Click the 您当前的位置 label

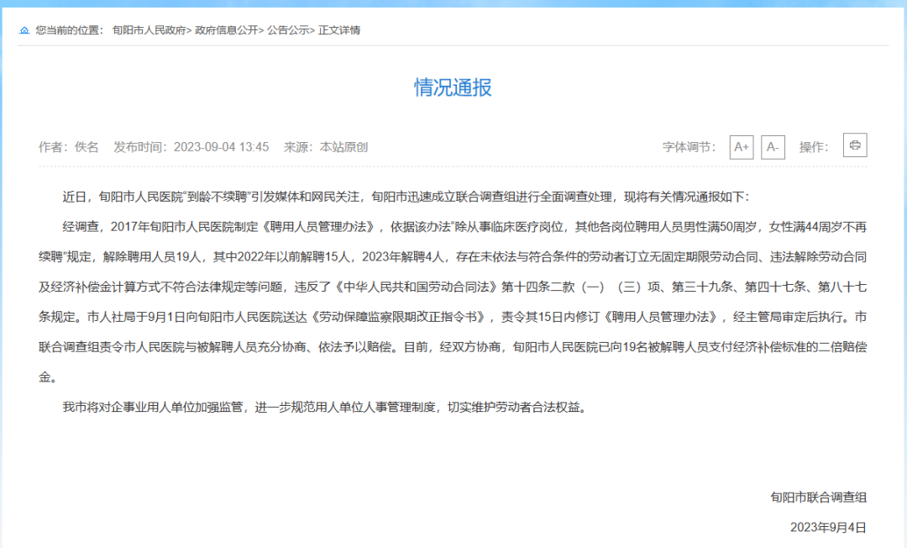[x=70, y=30]
